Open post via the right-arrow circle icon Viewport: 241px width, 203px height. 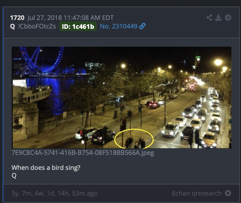tap(228, 17)
